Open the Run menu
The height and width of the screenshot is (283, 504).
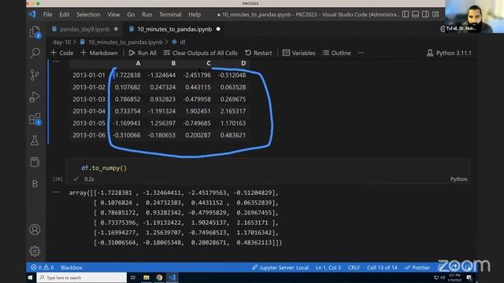click(x=147, y=14)
